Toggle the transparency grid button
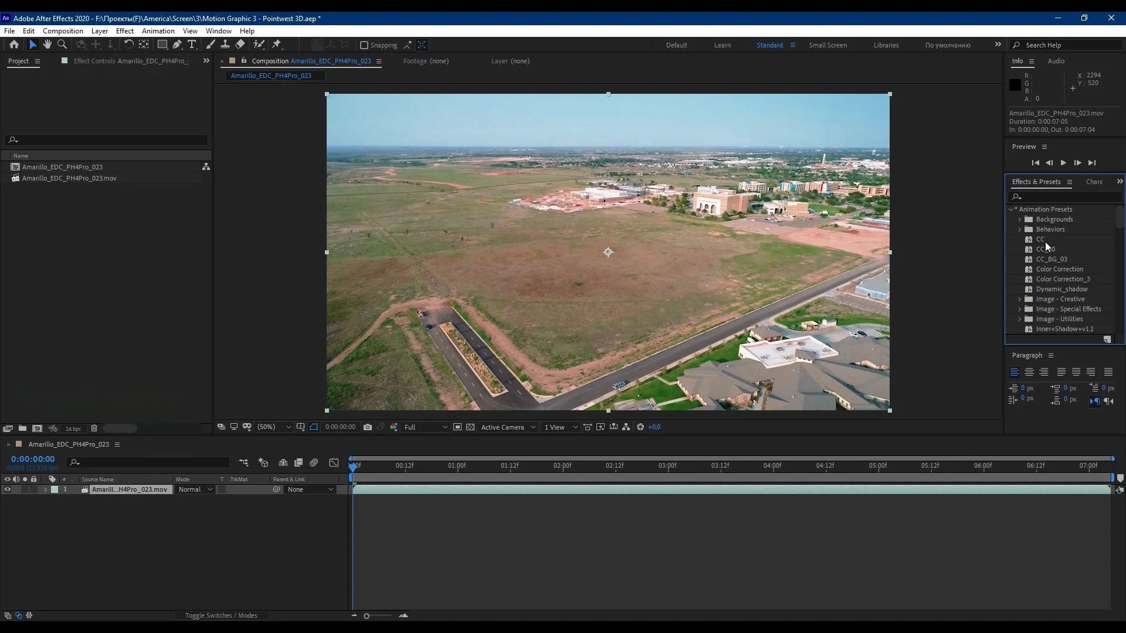Screen dimensions: 1126x633 pos(470,427)
